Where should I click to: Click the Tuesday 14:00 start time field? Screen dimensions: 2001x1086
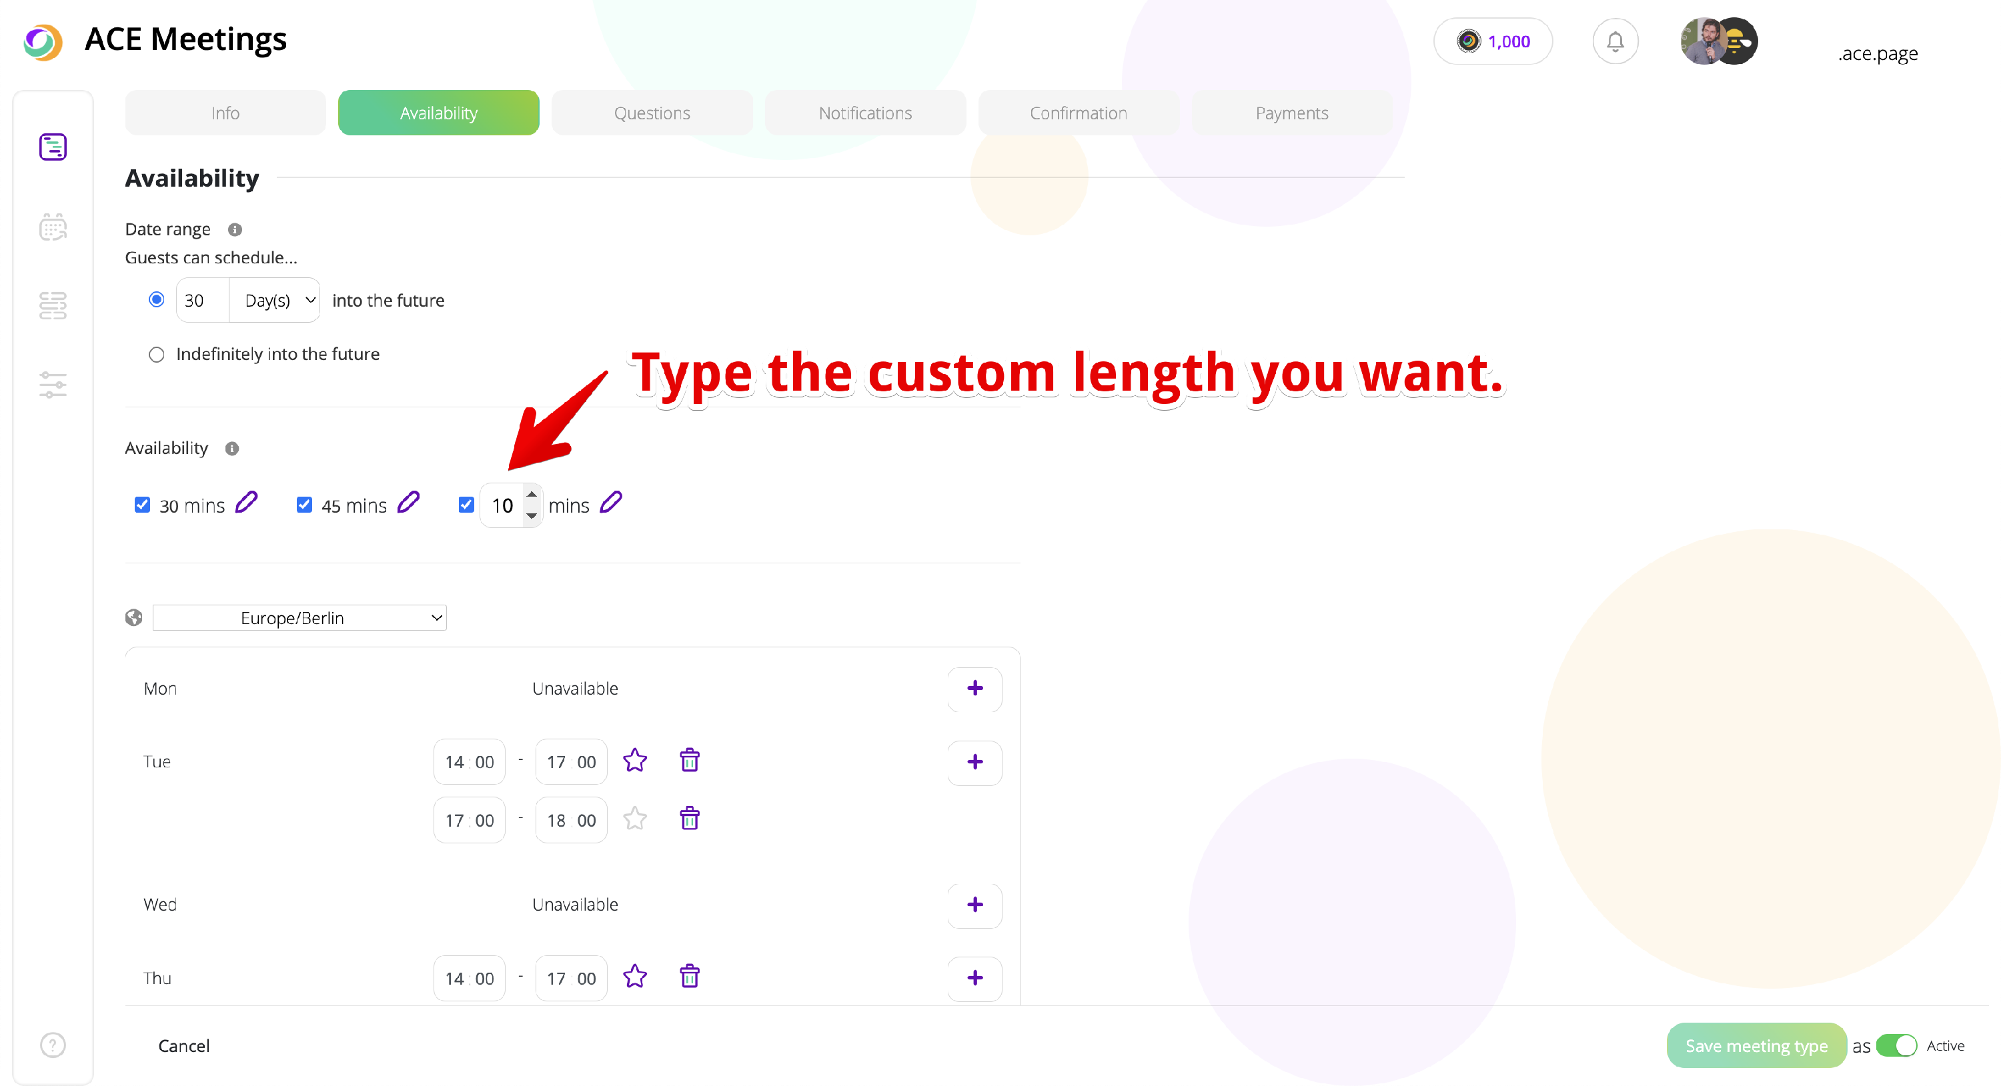pos(469,762)
